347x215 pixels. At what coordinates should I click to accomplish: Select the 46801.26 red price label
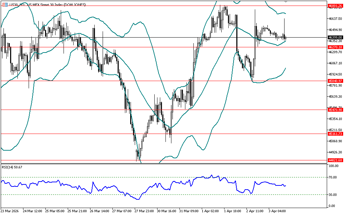pyautogui.click(x=335, y=6)
